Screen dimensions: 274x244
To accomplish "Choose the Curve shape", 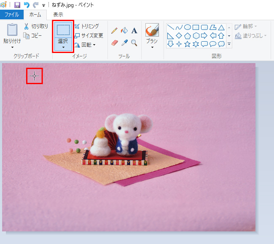I will coord(179,27).
